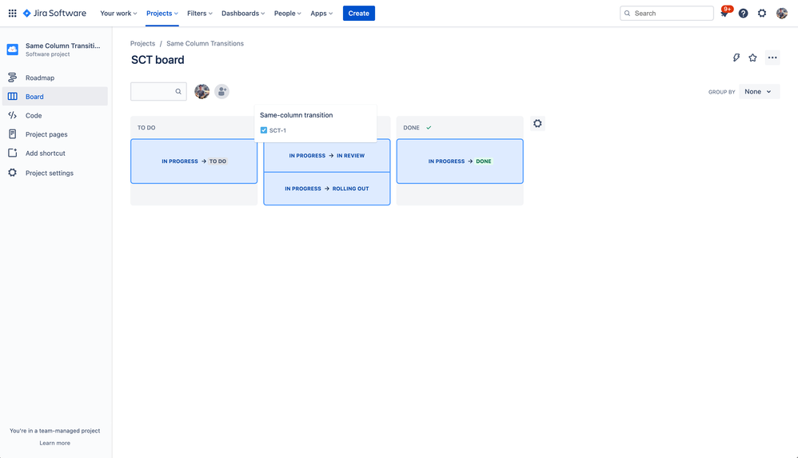Click the TO DO column header
Screen dimensions: 798x458
pos(146,128)
